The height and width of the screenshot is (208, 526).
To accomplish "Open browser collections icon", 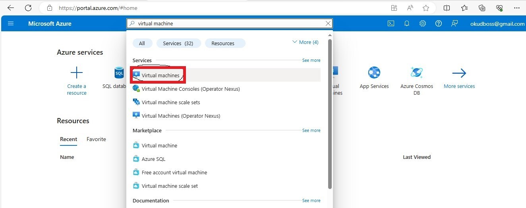I will [482, 8].
